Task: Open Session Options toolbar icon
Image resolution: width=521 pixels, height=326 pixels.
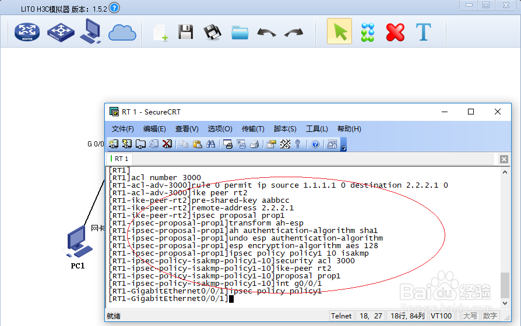Action: coord(272,144)
